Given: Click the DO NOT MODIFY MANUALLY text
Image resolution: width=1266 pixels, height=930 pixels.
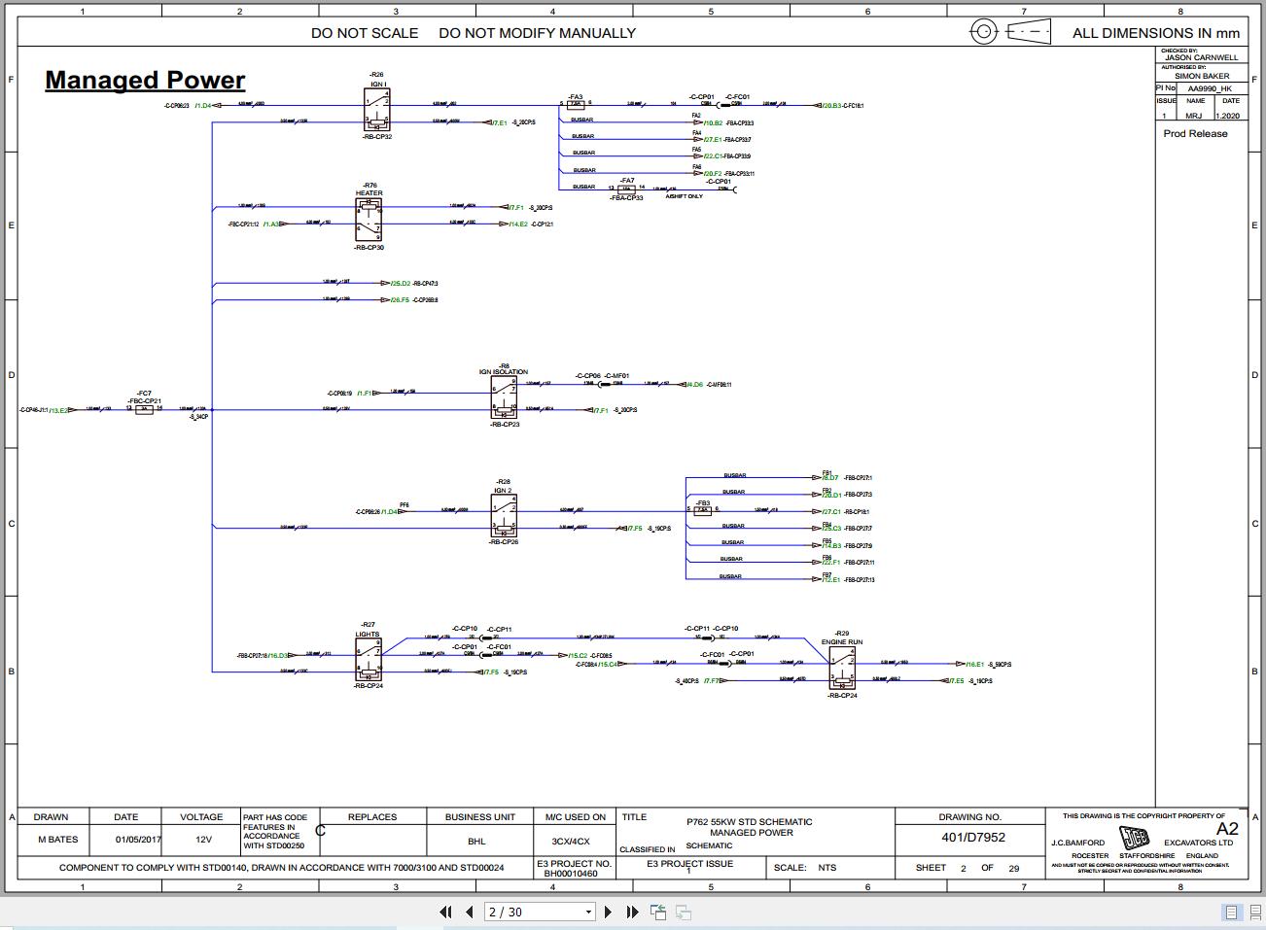Looking at the screenshot, I should pos(537,33).
